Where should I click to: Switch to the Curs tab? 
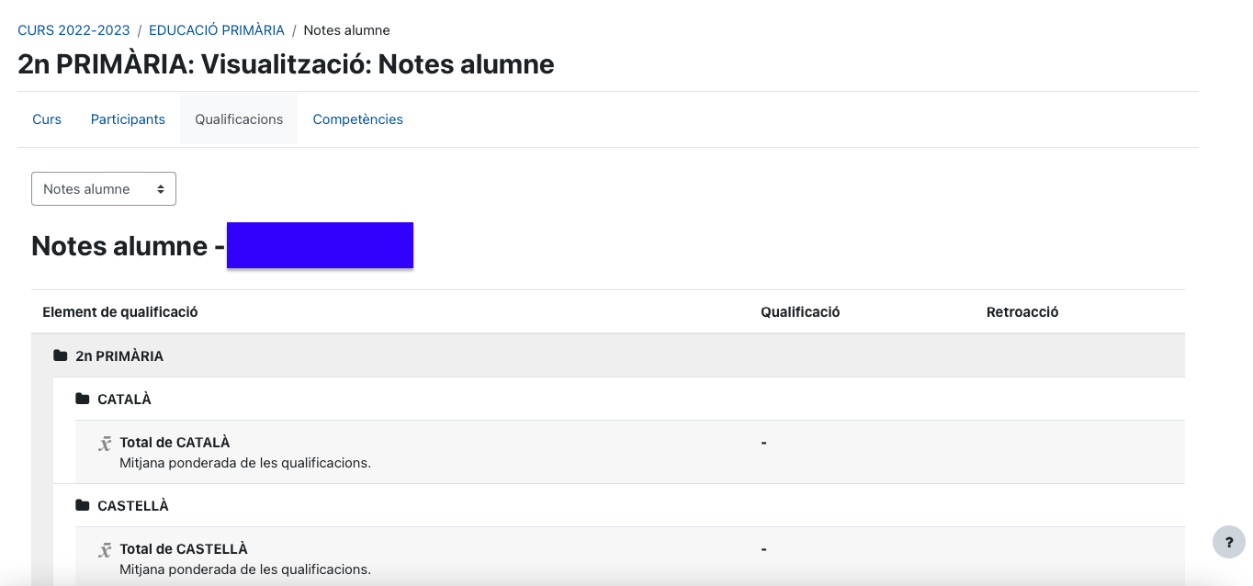(47, 119)
